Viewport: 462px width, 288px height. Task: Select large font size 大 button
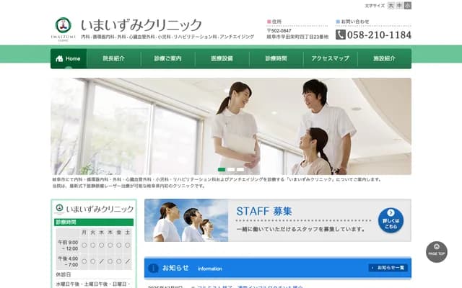[x=391, y=6]
